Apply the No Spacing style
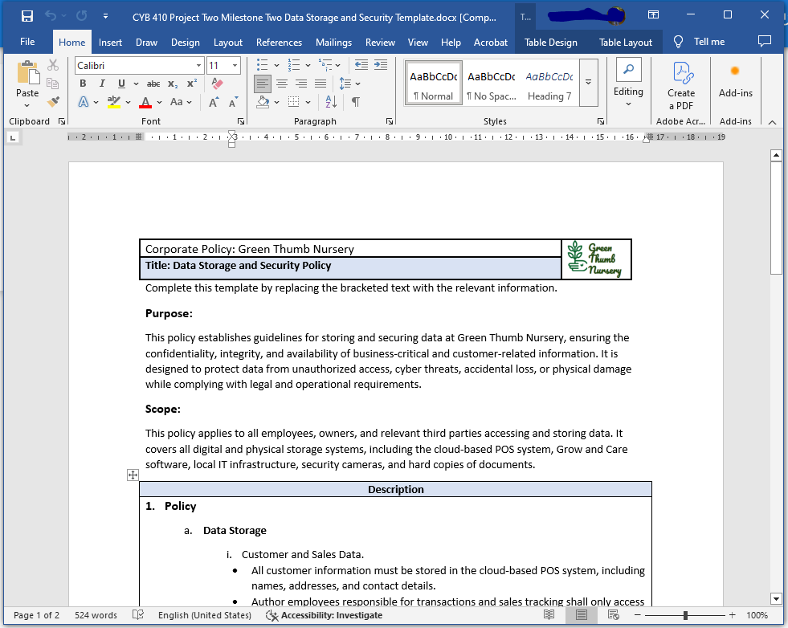Image resolution: width=788 pixels, height=628 pixels. point(491,83)
